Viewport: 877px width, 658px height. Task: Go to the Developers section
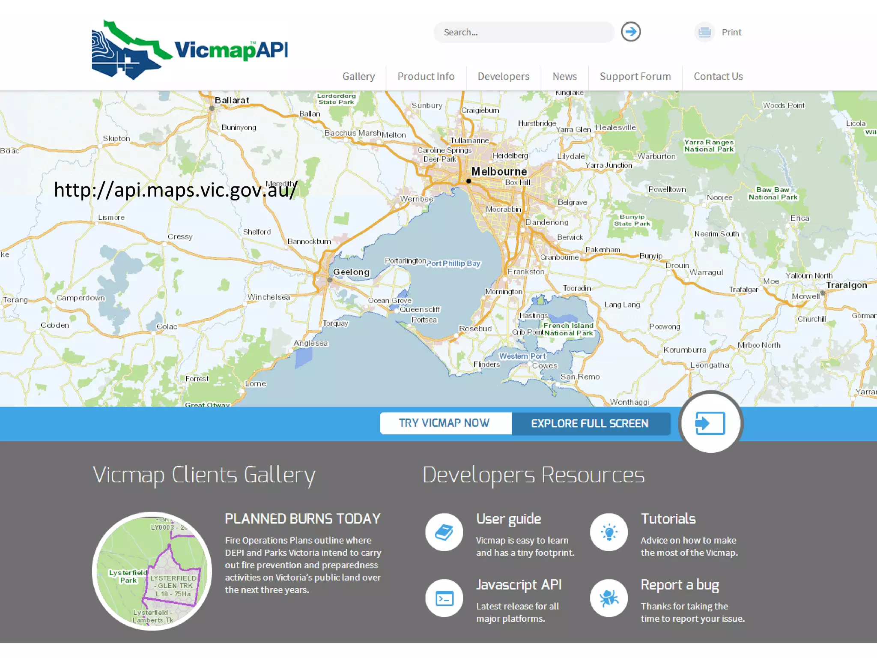pyautogui.click(x=503, y=77)
